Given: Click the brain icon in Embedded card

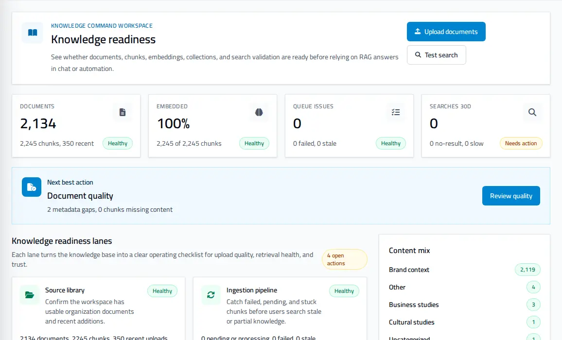Looking at the screenshot, I should 259,112.
